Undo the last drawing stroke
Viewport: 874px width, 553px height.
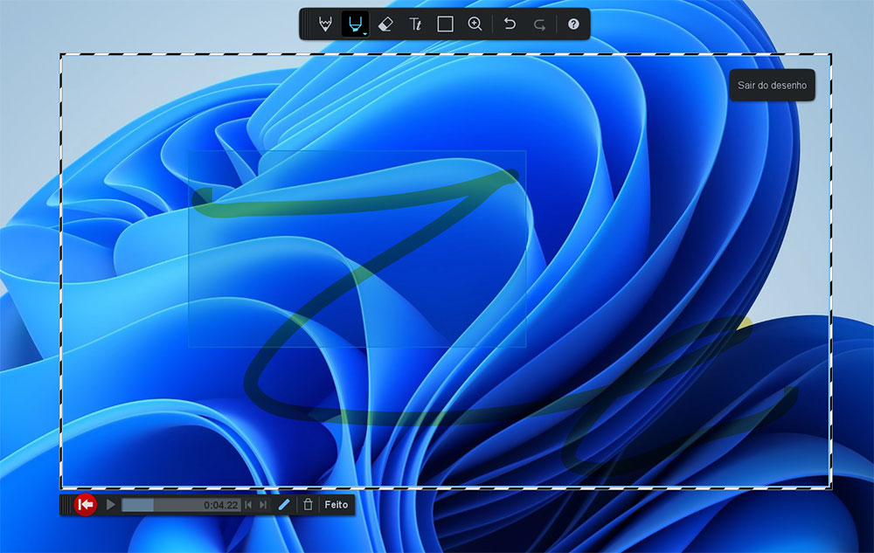(510, 24)
